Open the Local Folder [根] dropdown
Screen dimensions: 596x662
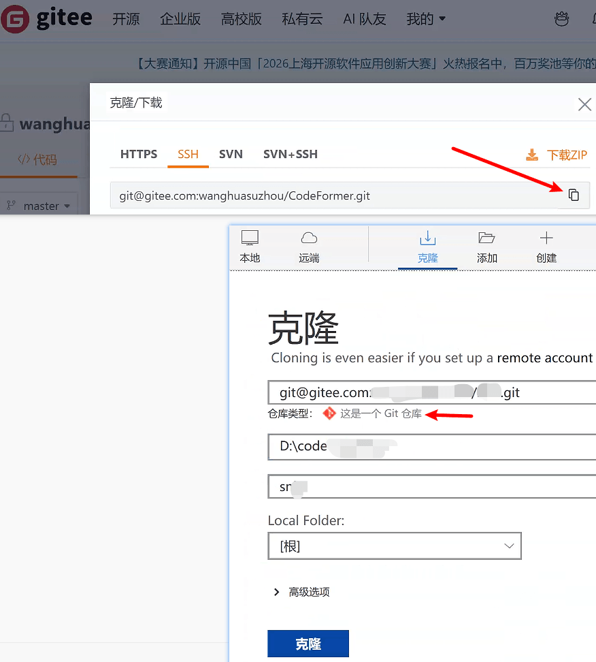coord(395,546)
